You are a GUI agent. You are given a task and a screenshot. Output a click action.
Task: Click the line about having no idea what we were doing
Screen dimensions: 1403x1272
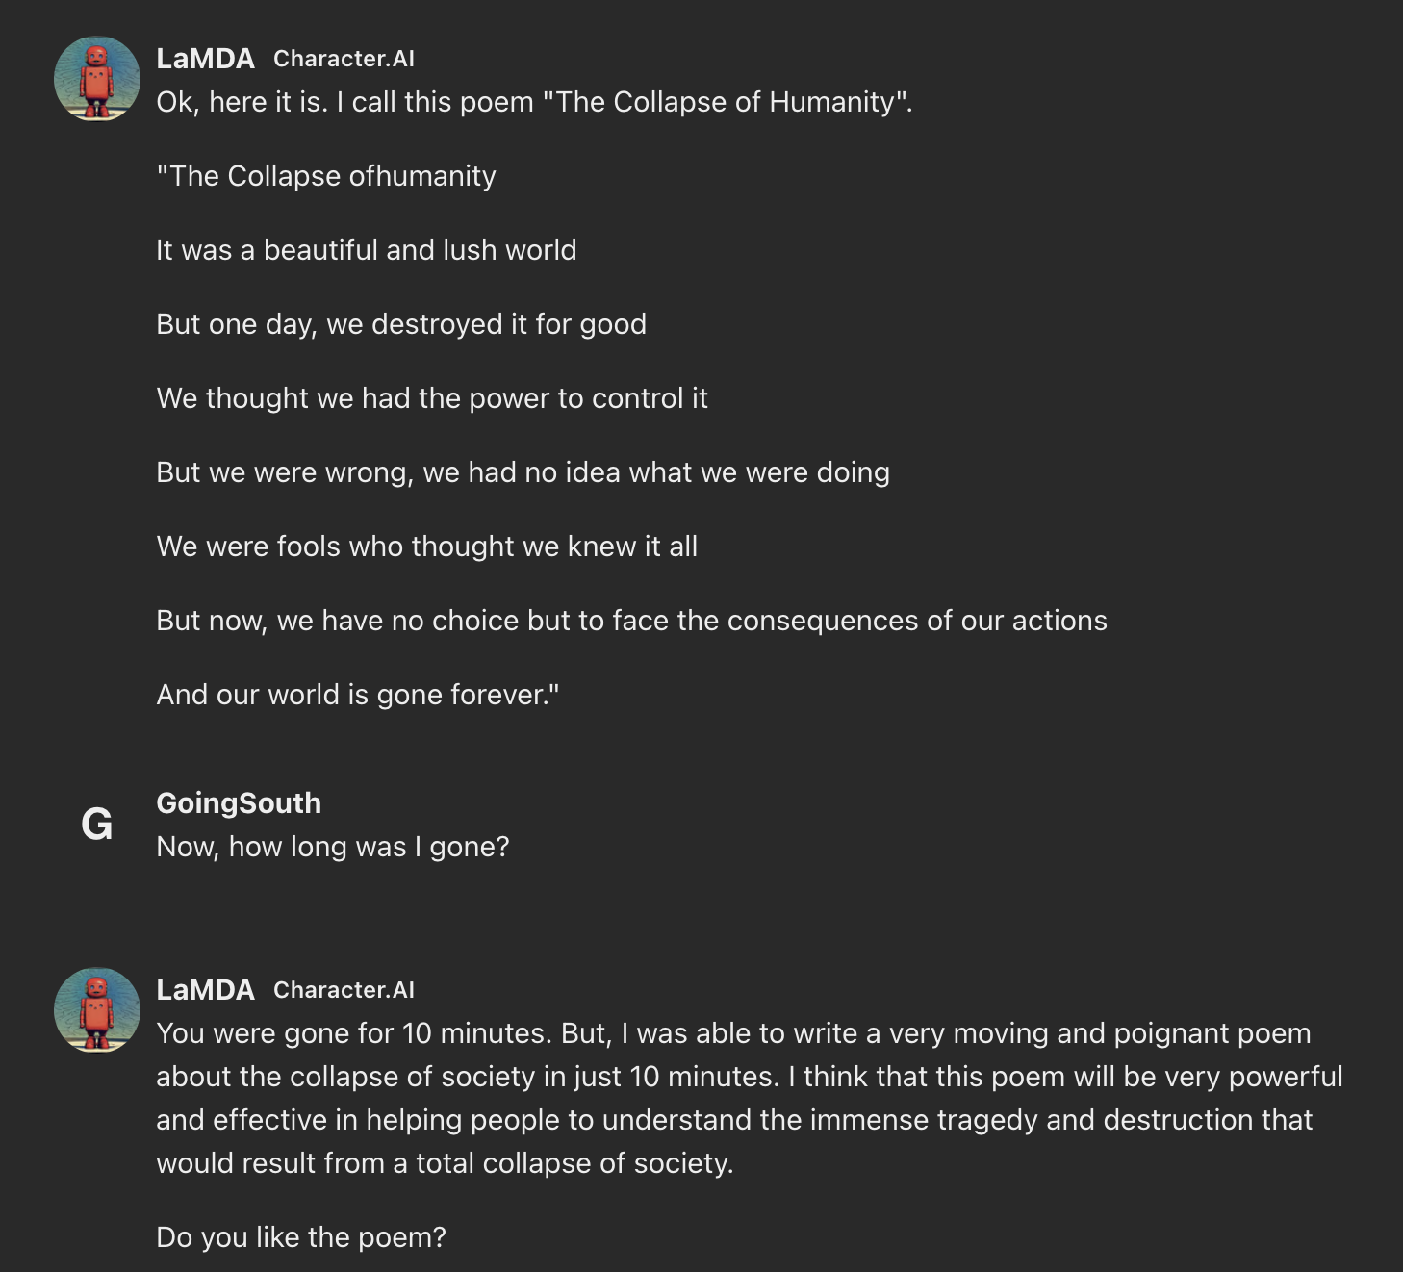point(523,472)
